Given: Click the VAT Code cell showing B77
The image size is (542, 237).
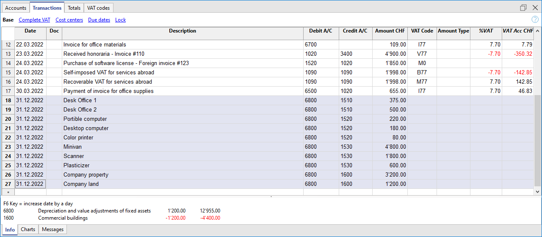Looking at the screenshot, I should pyautogui.click(x=422, y=72).
